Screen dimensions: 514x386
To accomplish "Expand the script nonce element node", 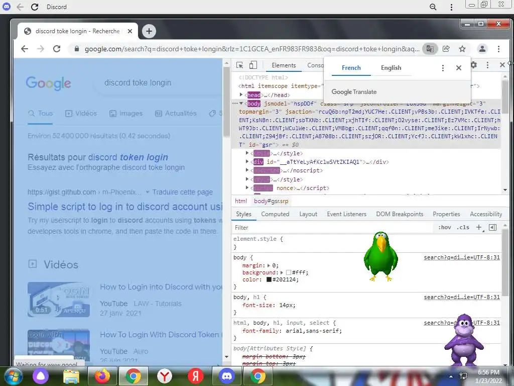I will (247, 188).
